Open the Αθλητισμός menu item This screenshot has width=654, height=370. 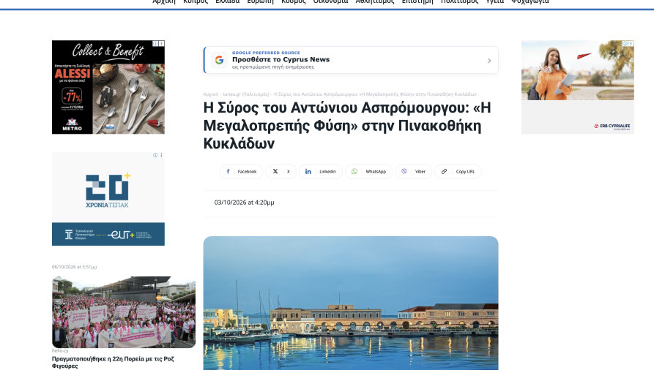[x=374, y=1]
